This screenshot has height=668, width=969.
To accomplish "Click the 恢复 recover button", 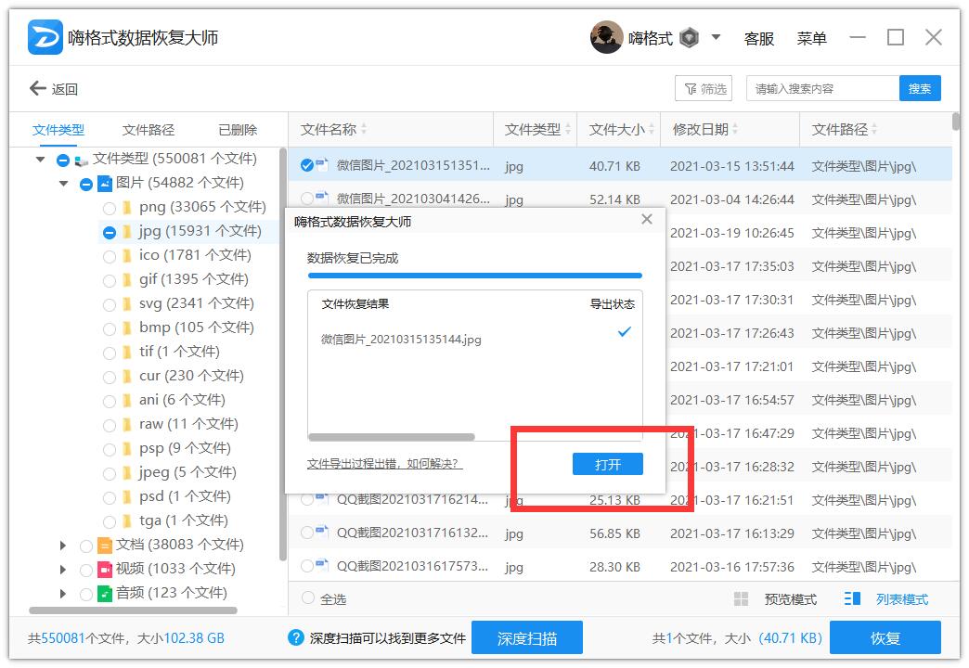I will (885, 637).
